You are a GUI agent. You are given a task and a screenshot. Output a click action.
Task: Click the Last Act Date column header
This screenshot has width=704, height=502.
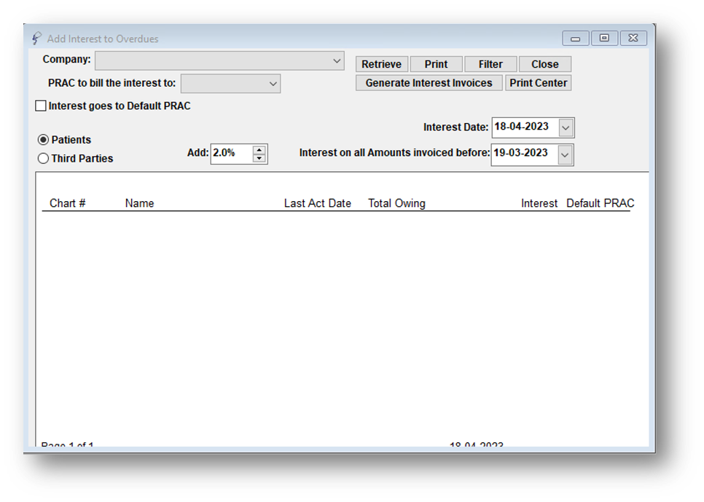pos(318,203)
